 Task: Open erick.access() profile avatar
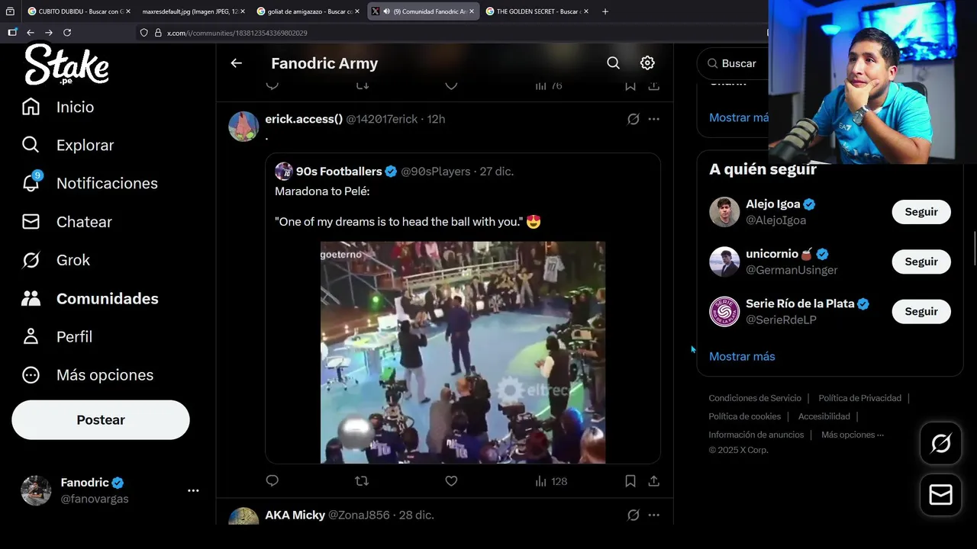(x=243, y=127)
